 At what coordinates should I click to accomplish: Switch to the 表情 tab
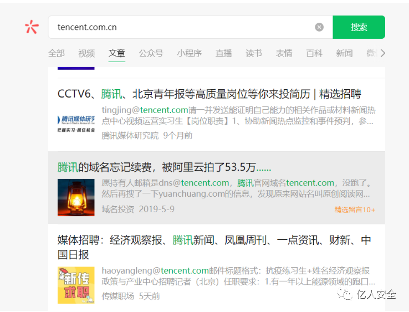(x=284, y=53)
